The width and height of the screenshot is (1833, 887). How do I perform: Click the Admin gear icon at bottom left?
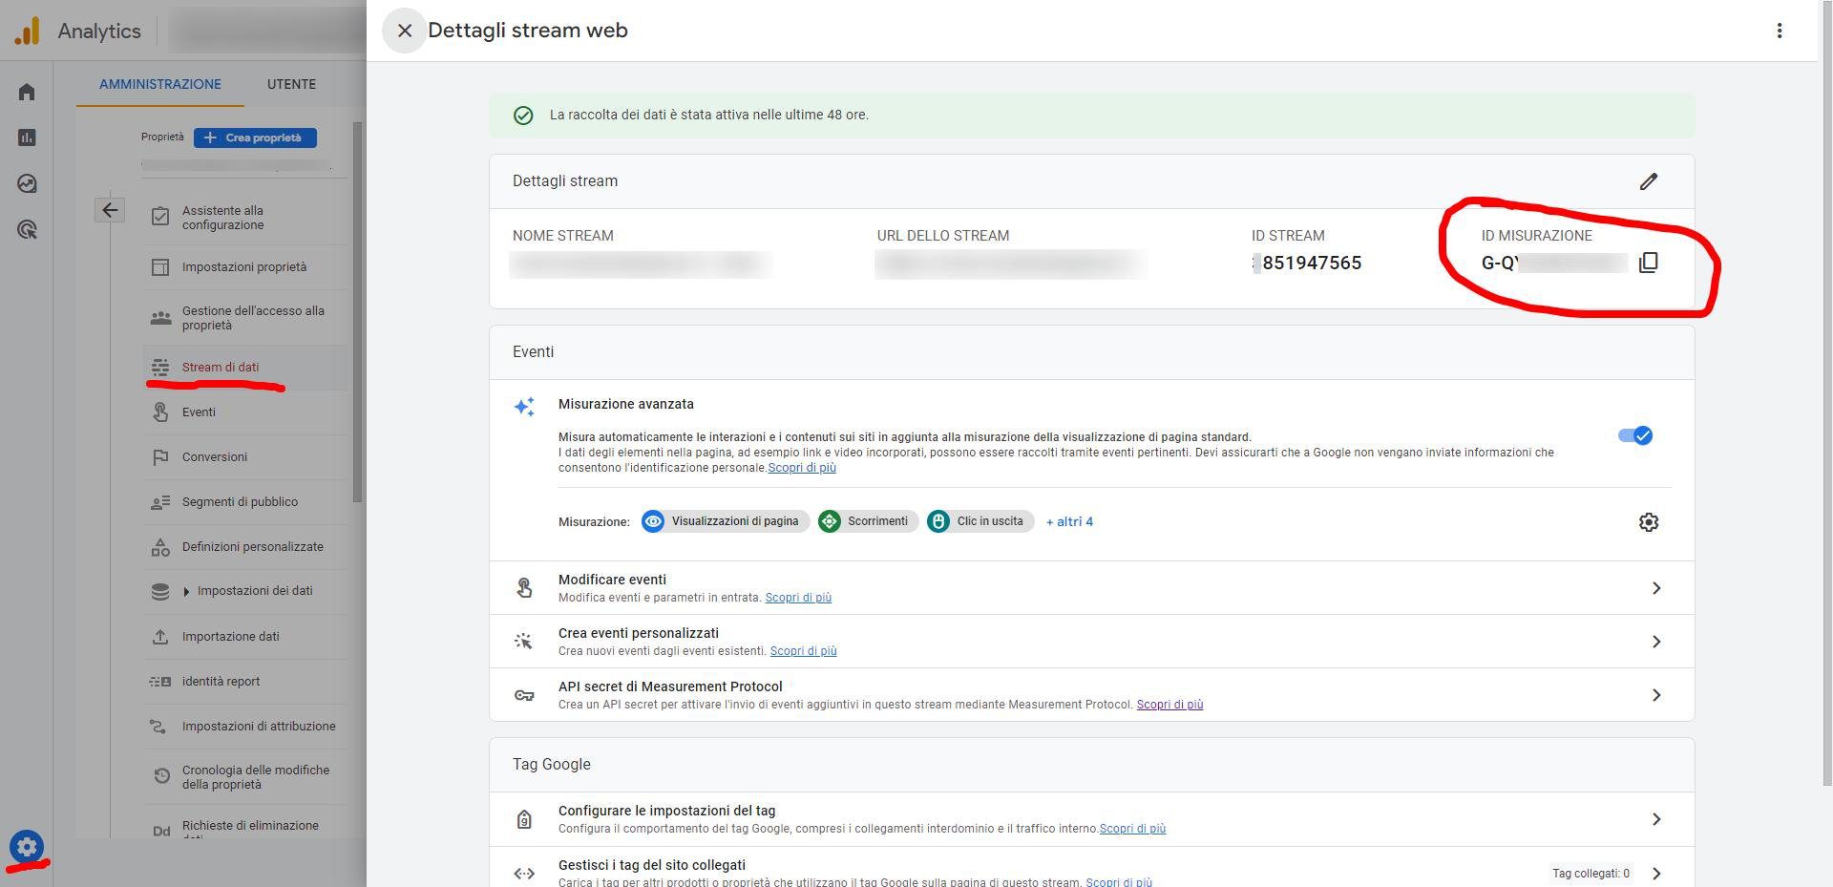coord(27,846)
